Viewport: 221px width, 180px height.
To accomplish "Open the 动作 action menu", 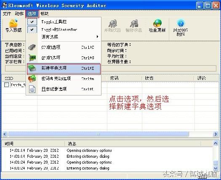I will point(19,13).
